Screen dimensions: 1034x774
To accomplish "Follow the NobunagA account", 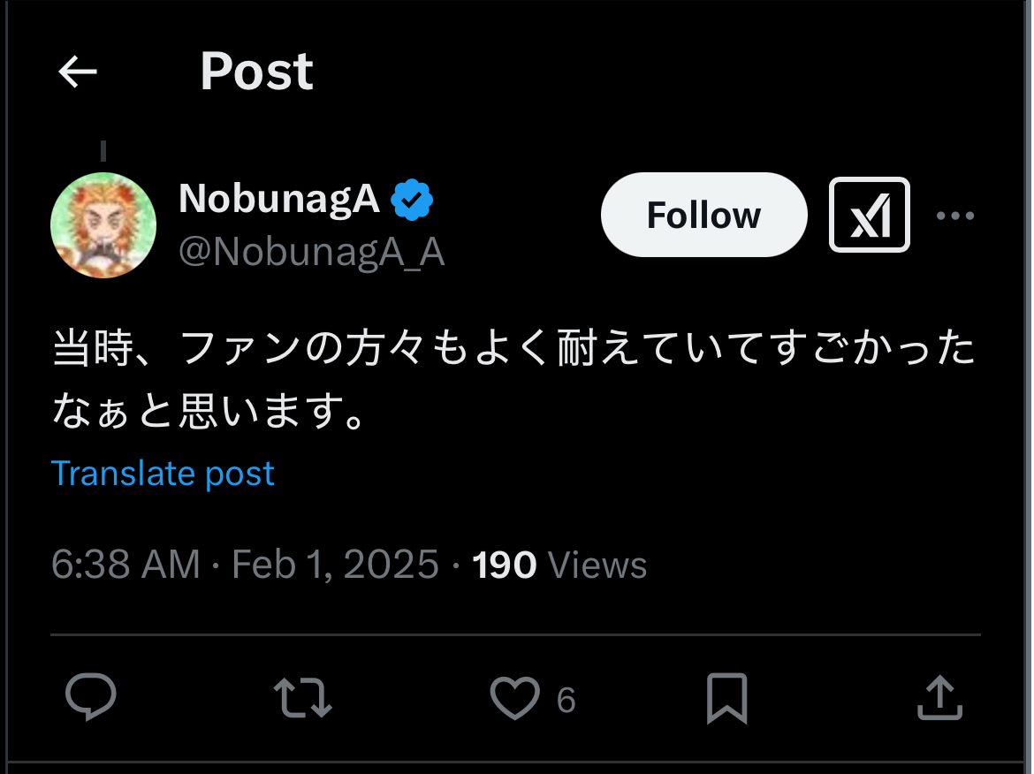I will [x=703, y=215].
